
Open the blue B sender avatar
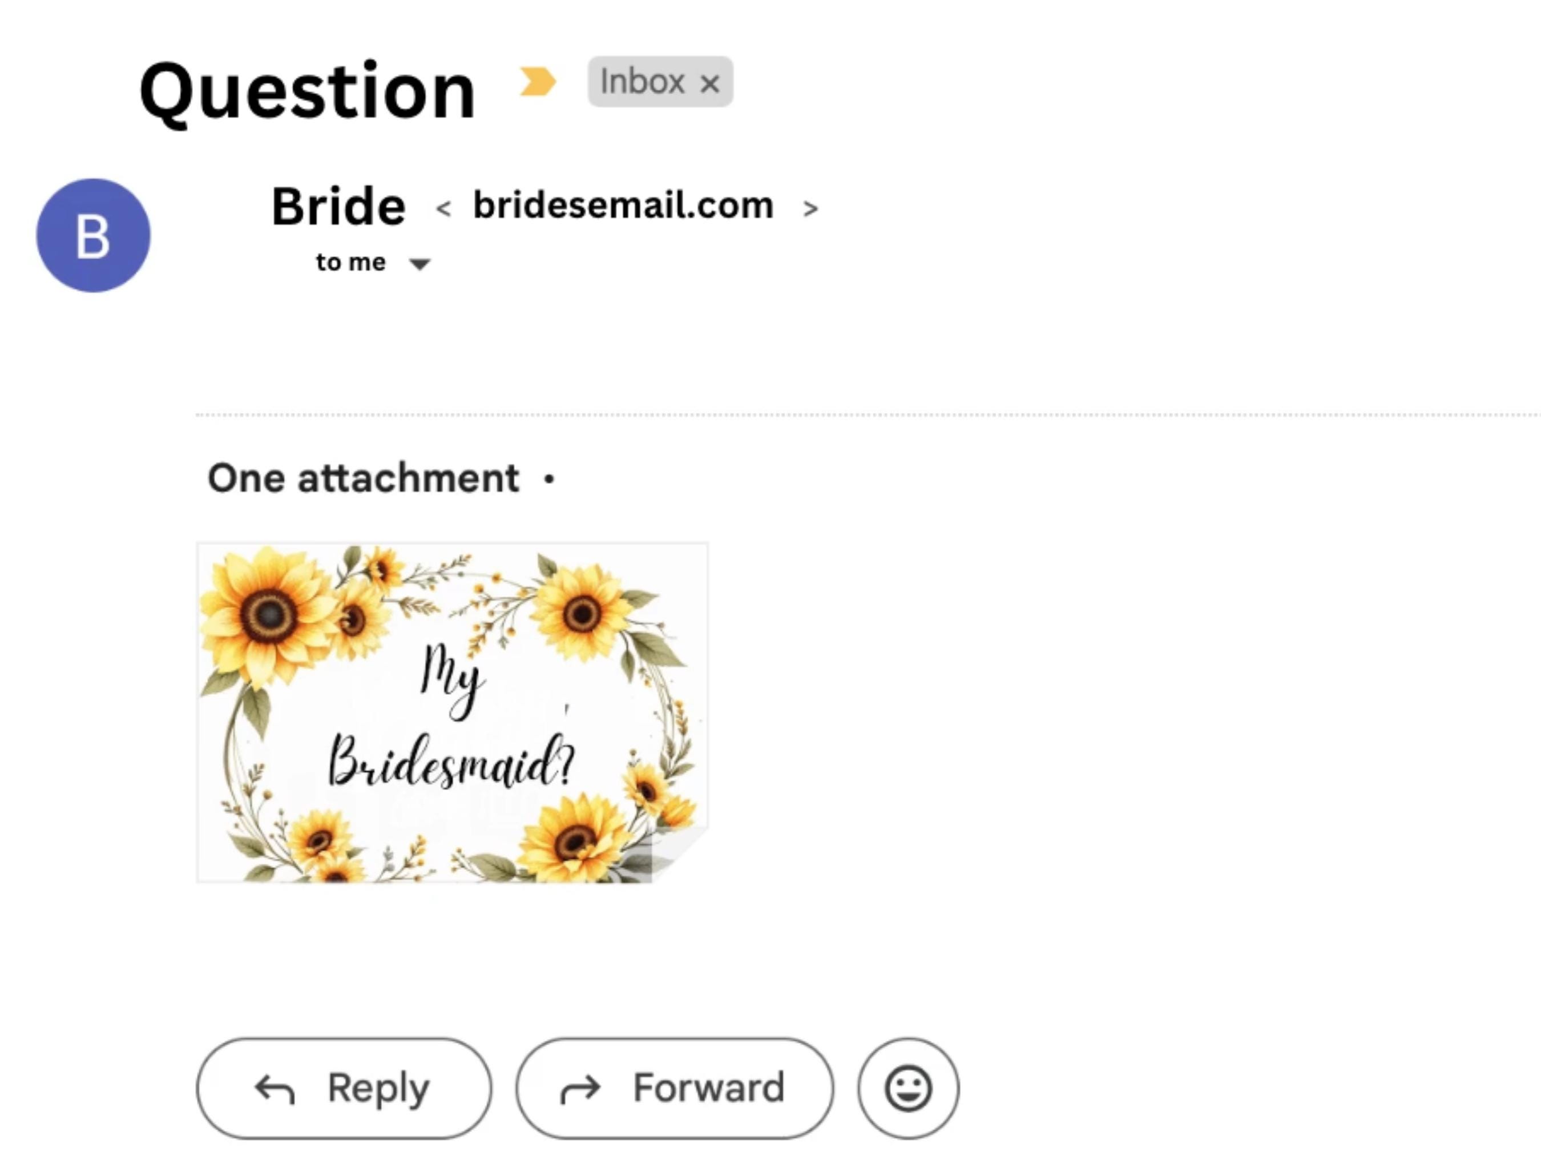[x=94, y=236]
